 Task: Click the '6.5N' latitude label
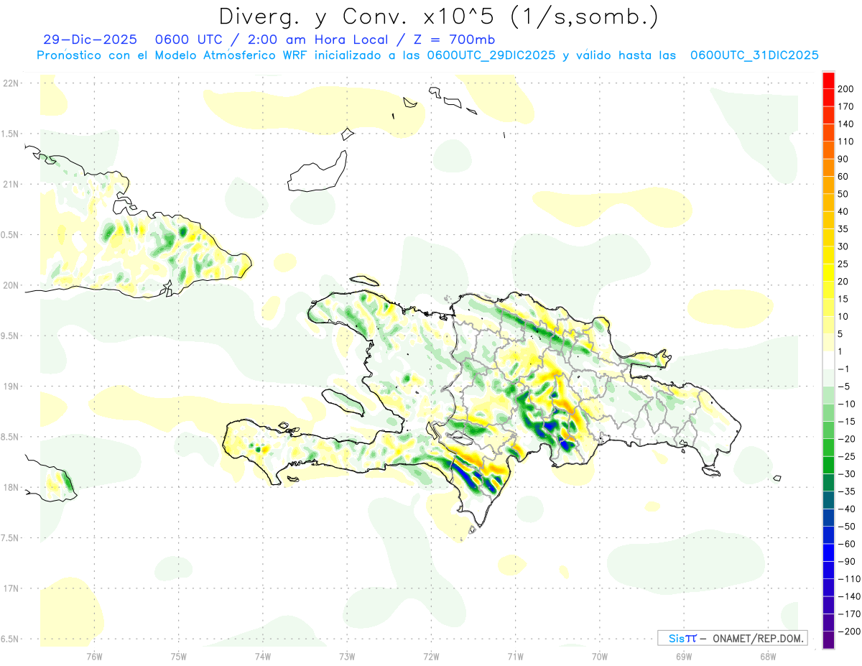(11, 639)
